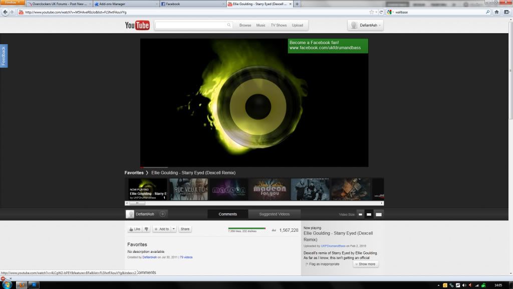Open the video statistics chart icon
This screenshot has width=513, height=289.
(274, 230)
